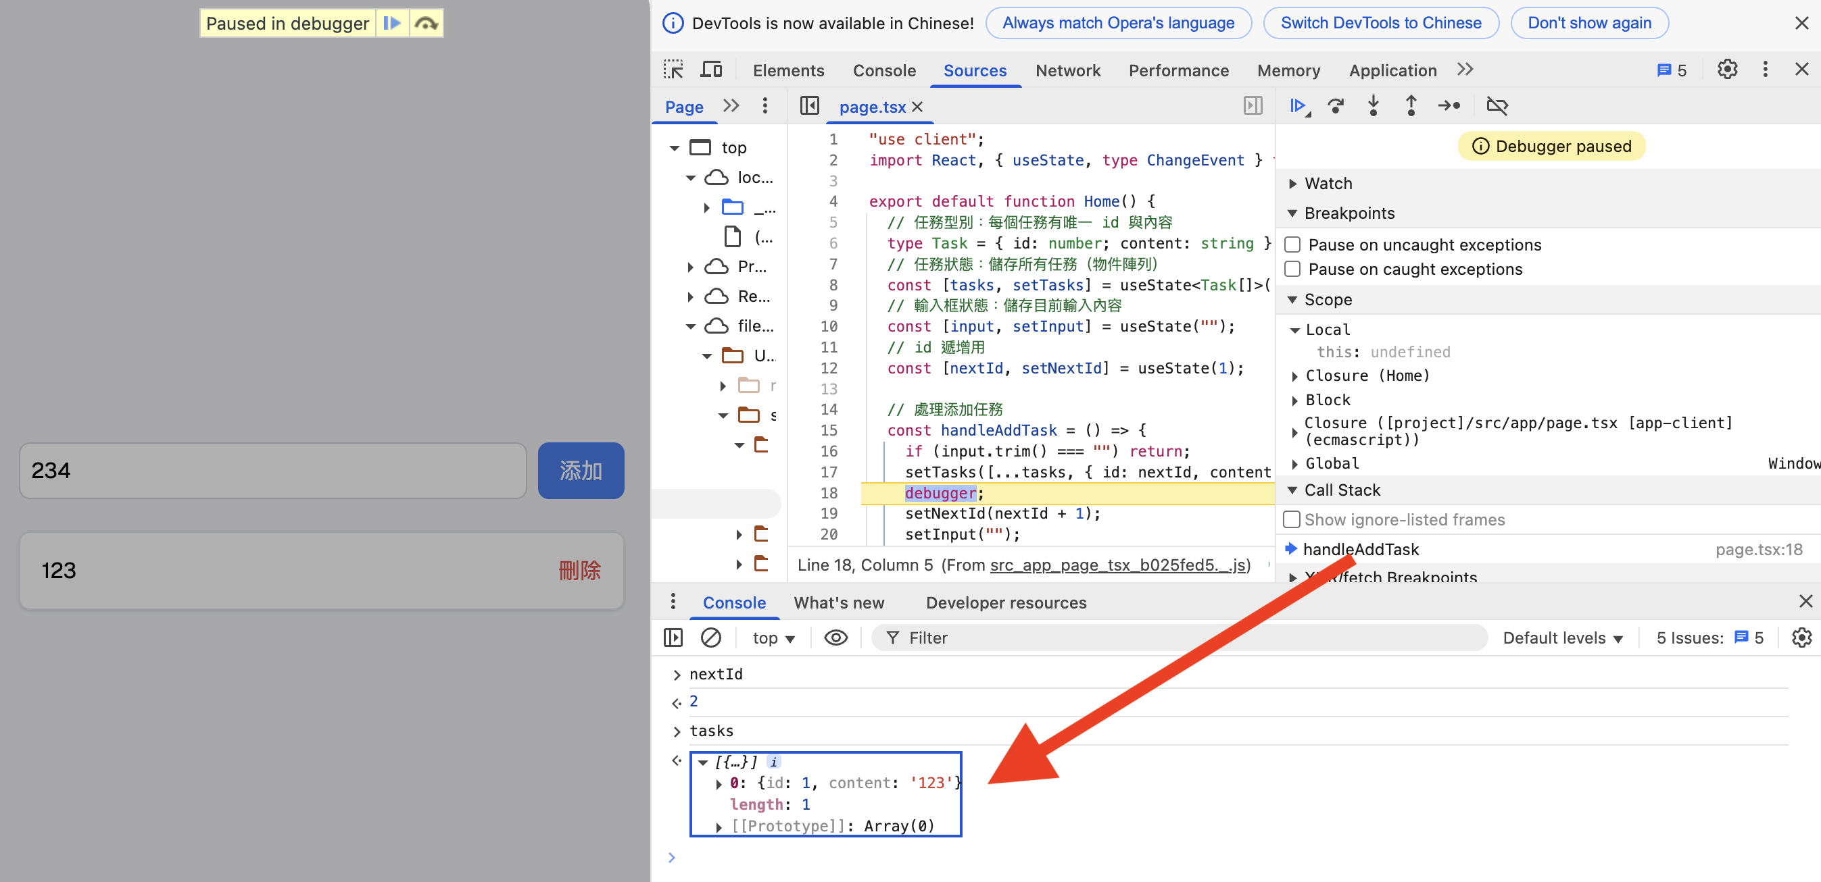Viewport: 1821px width, 882px height.
Task: Expand the Block scope
Action: coord(1295,400)
